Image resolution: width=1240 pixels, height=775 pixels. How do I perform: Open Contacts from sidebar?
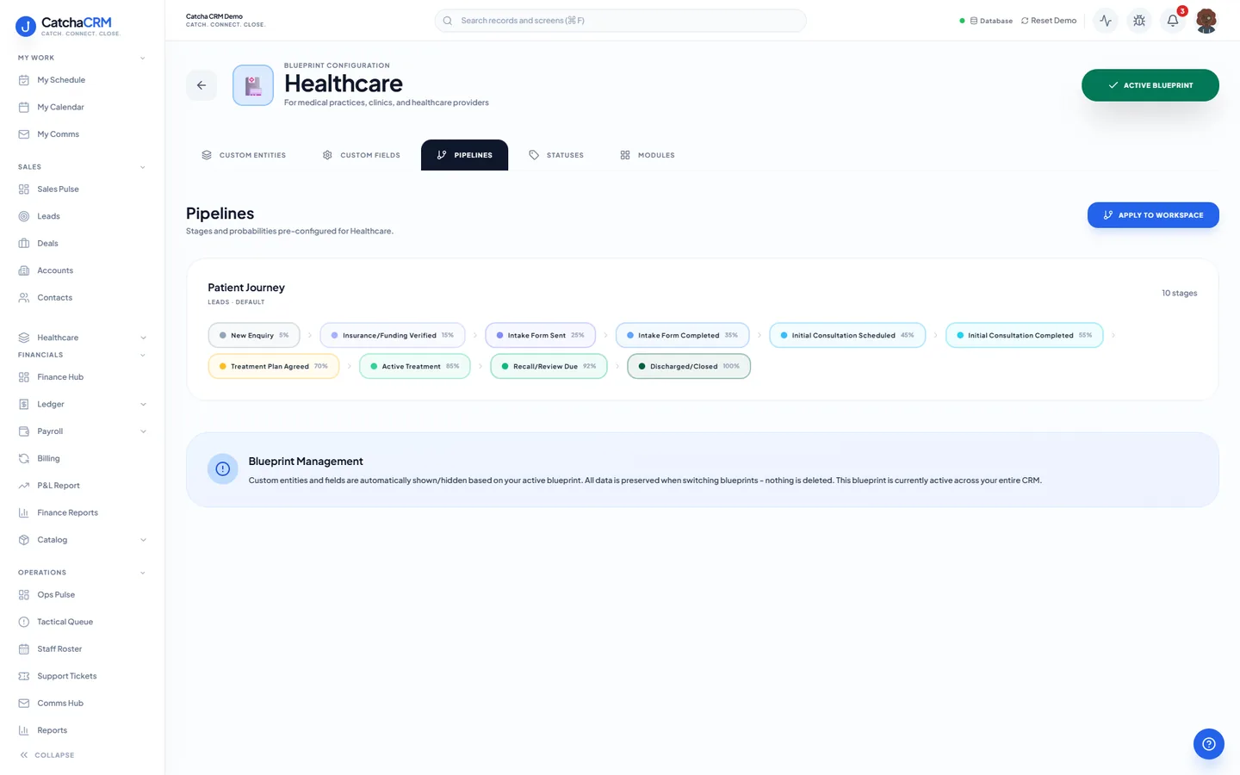(x=82, y=298)
